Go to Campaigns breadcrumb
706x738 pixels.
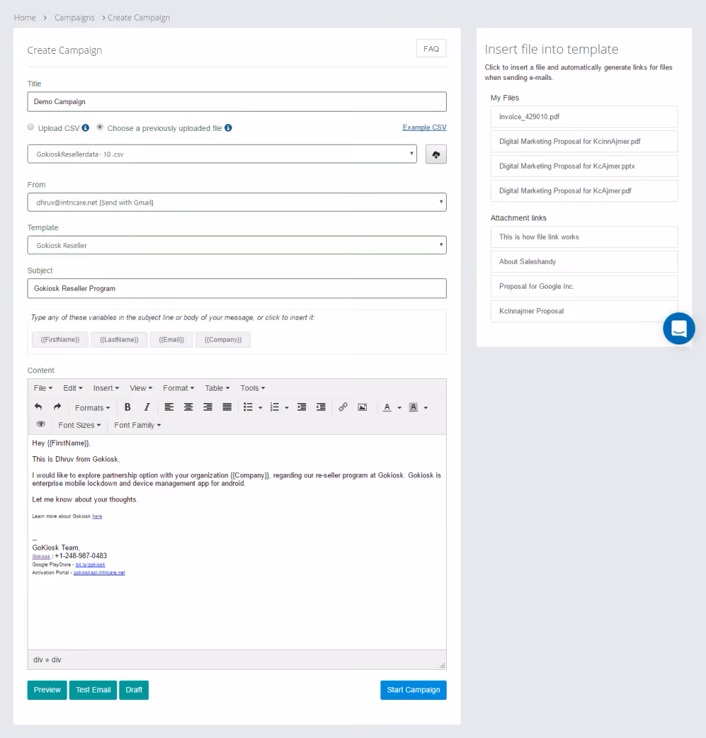point(74,17)
